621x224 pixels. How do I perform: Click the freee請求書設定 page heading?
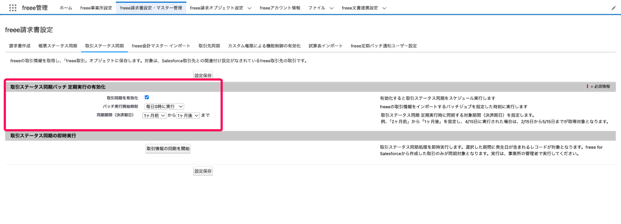tap(29, 30)
